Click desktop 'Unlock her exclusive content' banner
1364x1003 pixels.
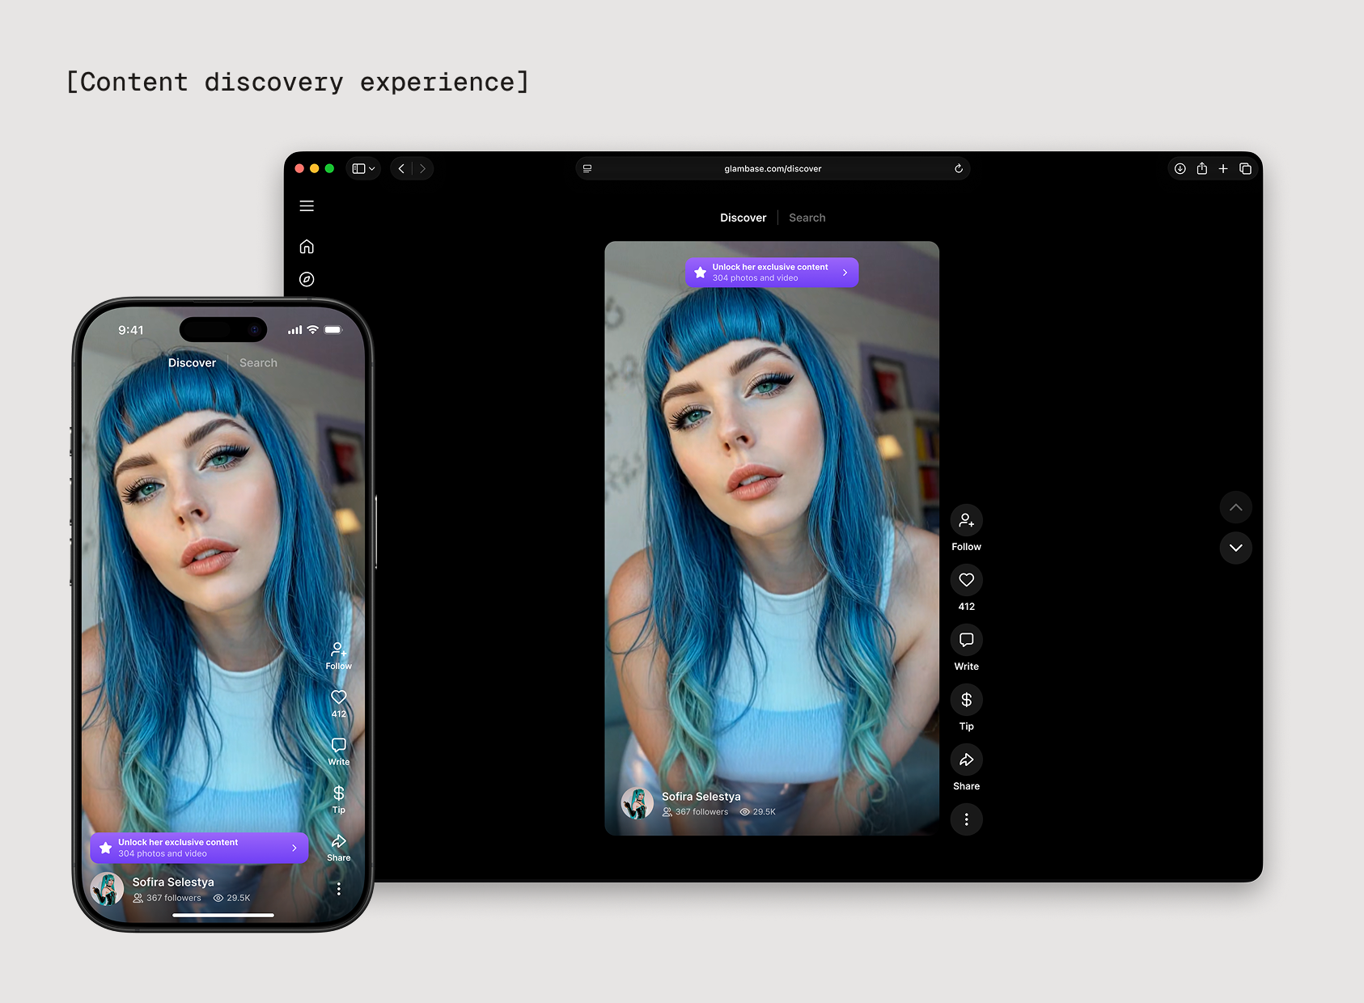(772, 273)
